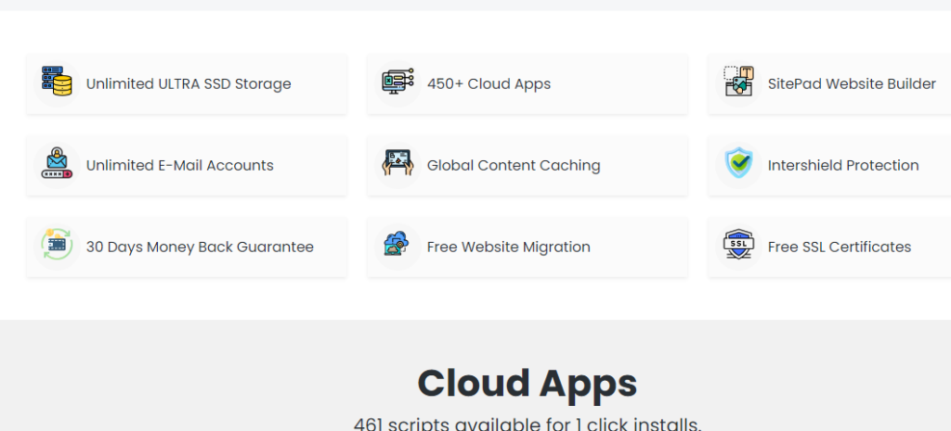Click the SSL certificate badge icon
Screen dimensions: 951x431
click(x=738, y=245)
